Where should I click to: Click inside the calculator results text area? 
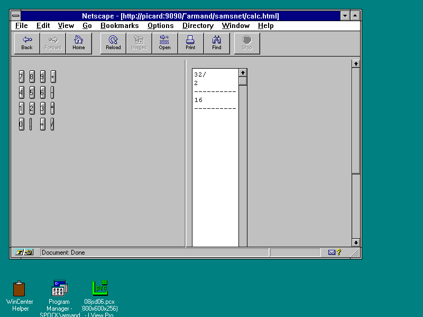[215, 157]
